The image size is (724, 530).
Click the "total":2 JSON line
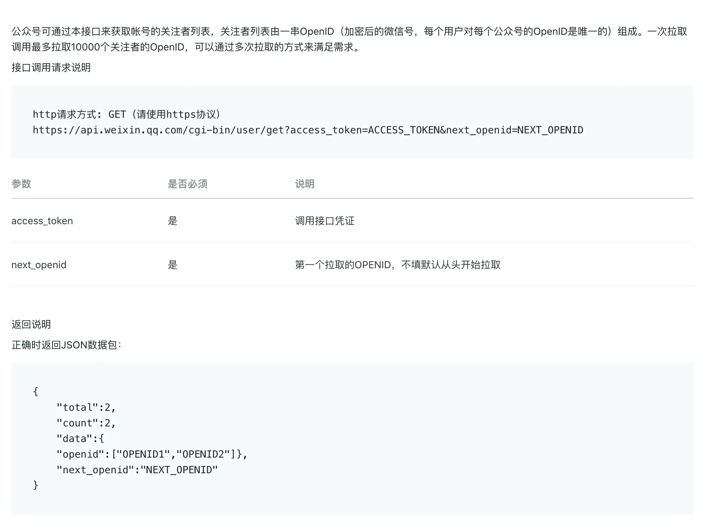pos(86,407)
